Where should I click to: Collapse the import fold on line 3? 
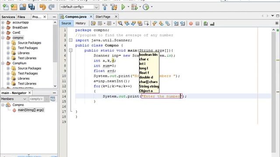point(71,40)
